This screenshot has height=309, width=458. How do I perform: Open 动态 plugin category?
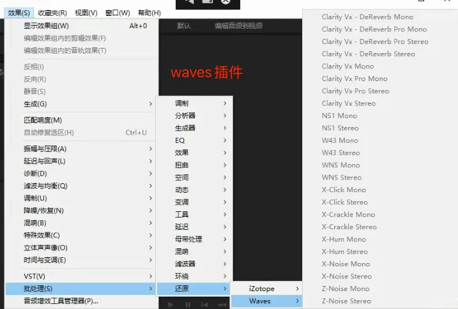(195, 190)
